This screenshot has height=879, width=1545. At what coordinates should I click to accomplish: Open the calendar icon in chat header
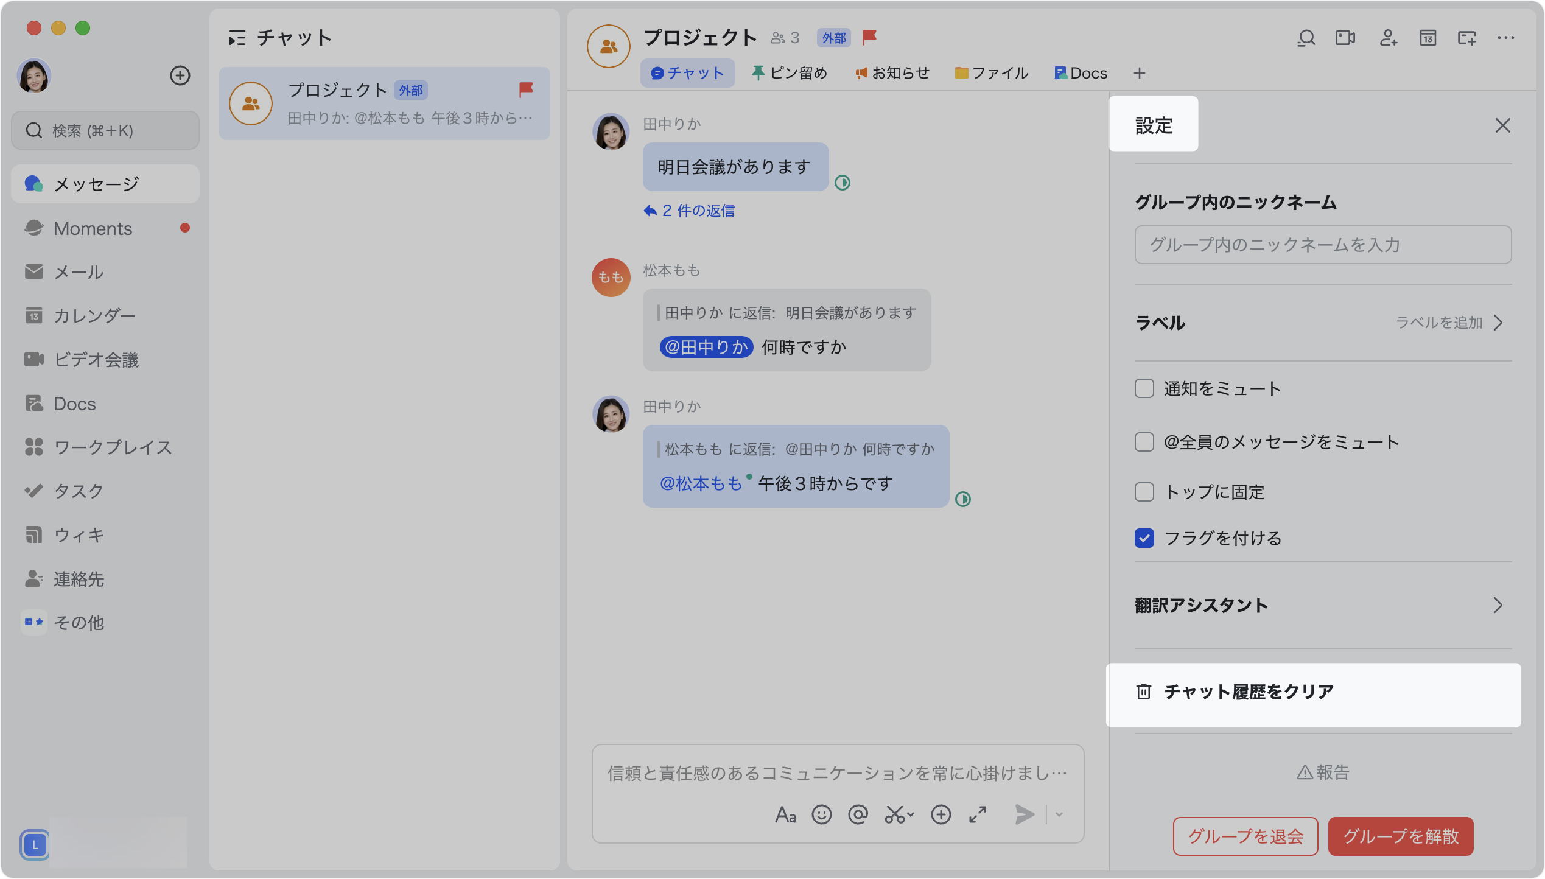(x=1427, y=38)
